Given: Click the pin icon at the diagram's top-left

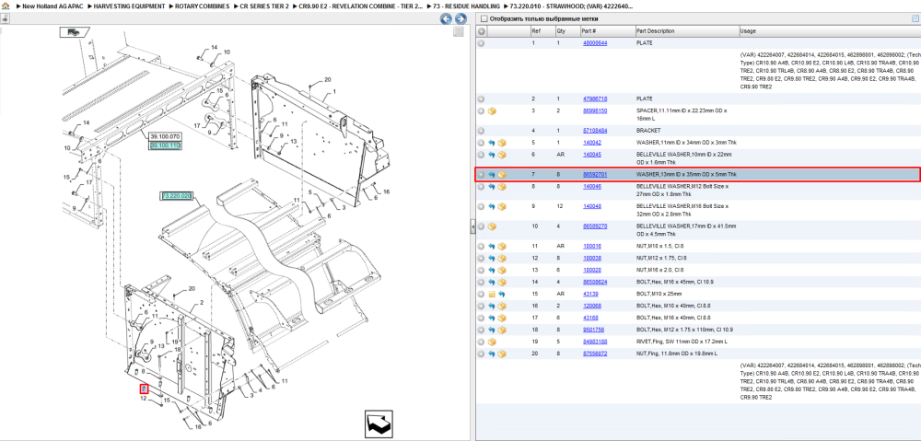Looking at the screenshot, I should click(5, 18).
